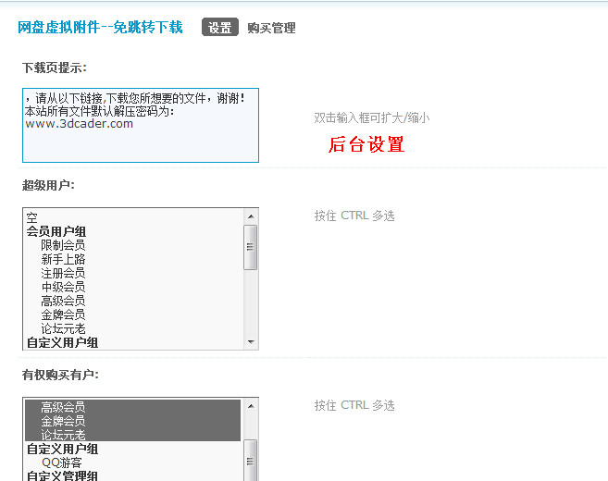Select 高级会员 in the 超级用户 list
This screenshot has width=608, height=481.
[x=134, y=302]
